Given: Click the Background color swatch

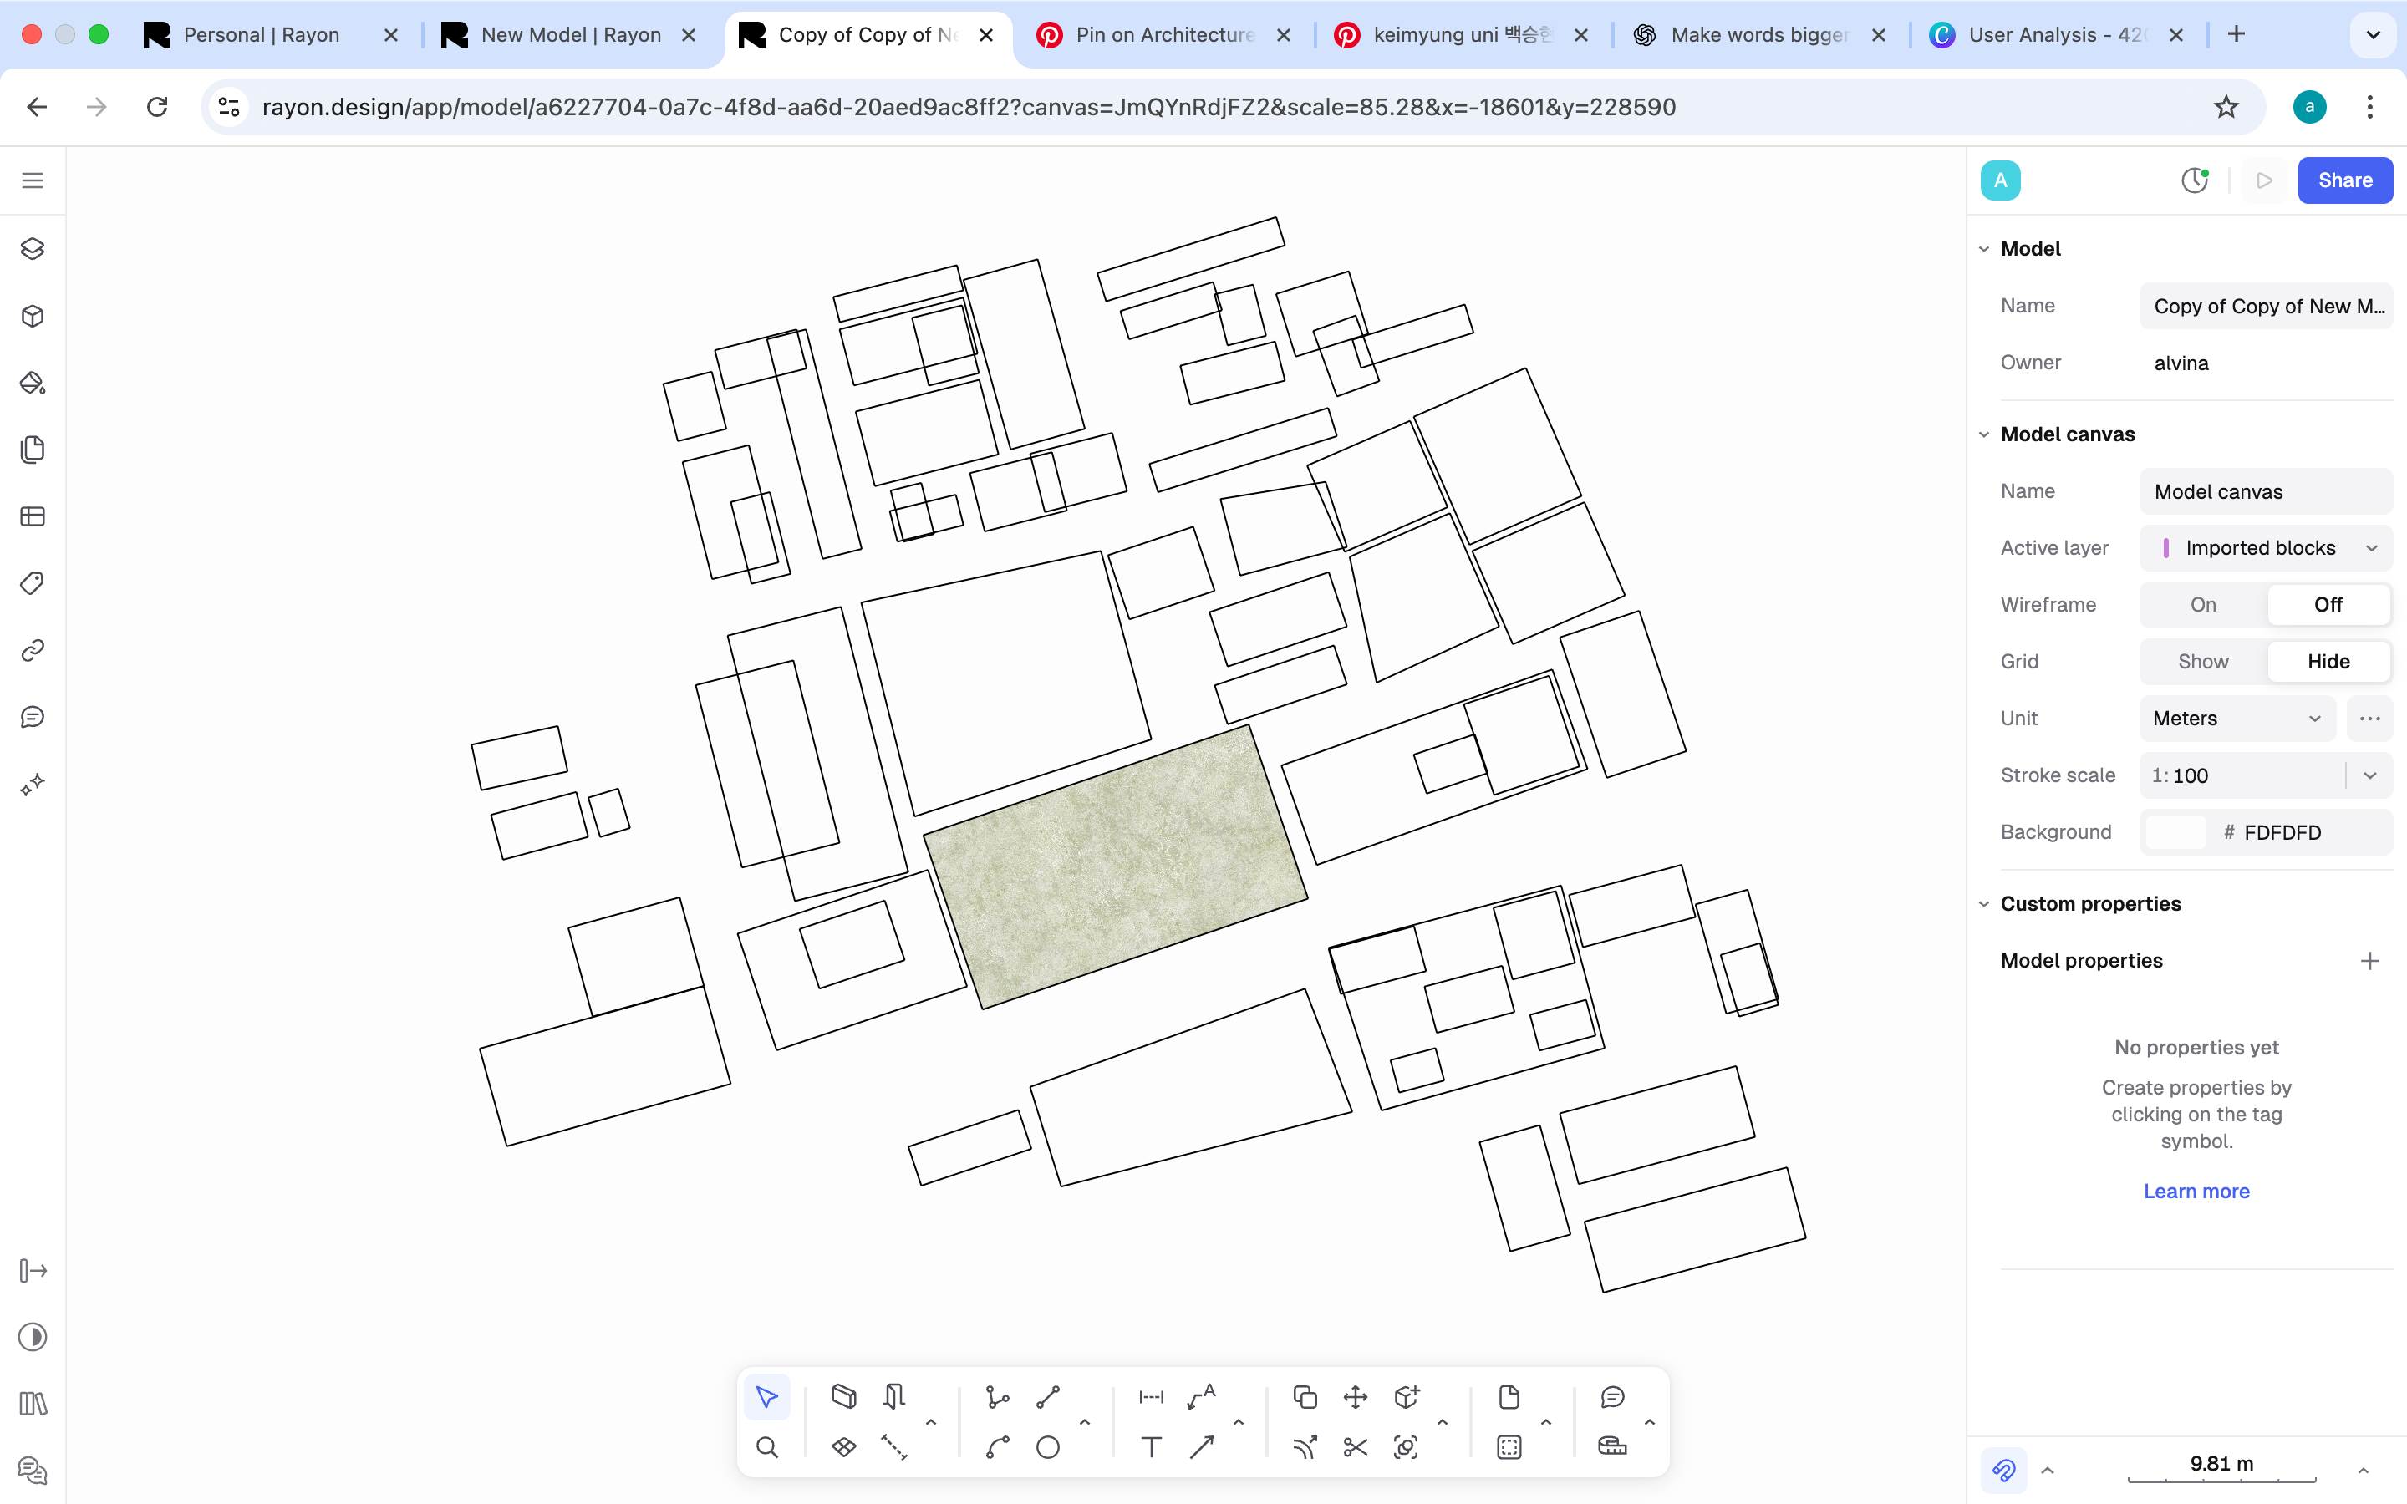Looking at the screenshot, I should [2175, 832].
